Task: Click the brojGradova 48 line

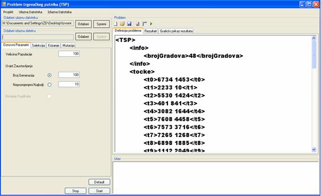Action: tap(193, 56)
